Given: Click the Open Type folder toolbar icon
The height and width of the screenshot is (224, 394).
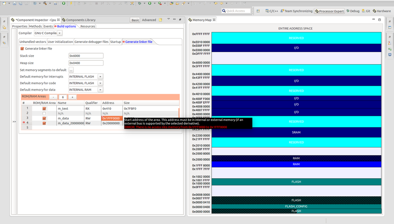Looking at the screenshot, I should tap(172, 3).
